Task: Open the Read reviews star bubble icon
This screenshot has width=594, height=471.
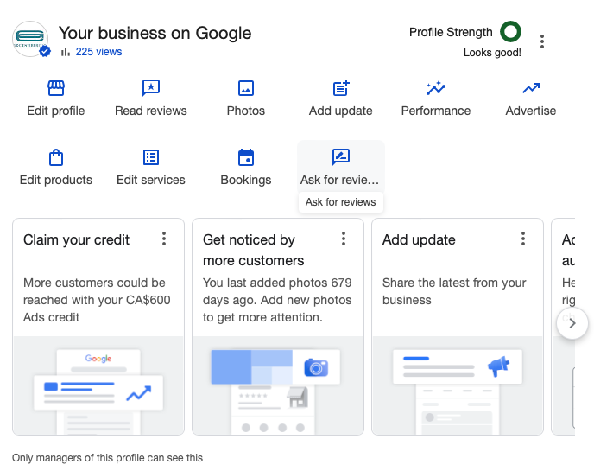Action: (x=151, y=88)
